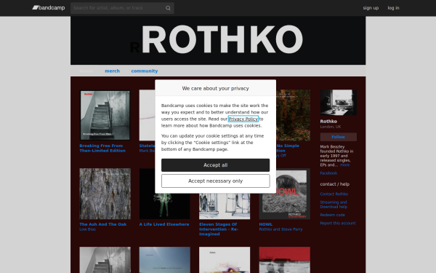Focus the artist, album, or track search field
Image resolution: width=436 pixels, height=273 pixels.
click(x=122, y=8)
